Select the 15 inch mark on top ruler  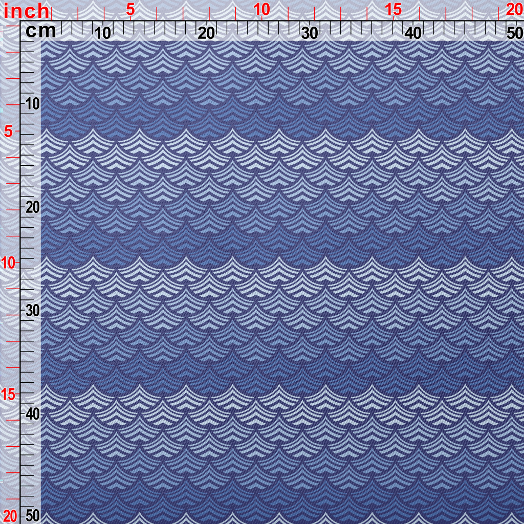coord(393,9)
